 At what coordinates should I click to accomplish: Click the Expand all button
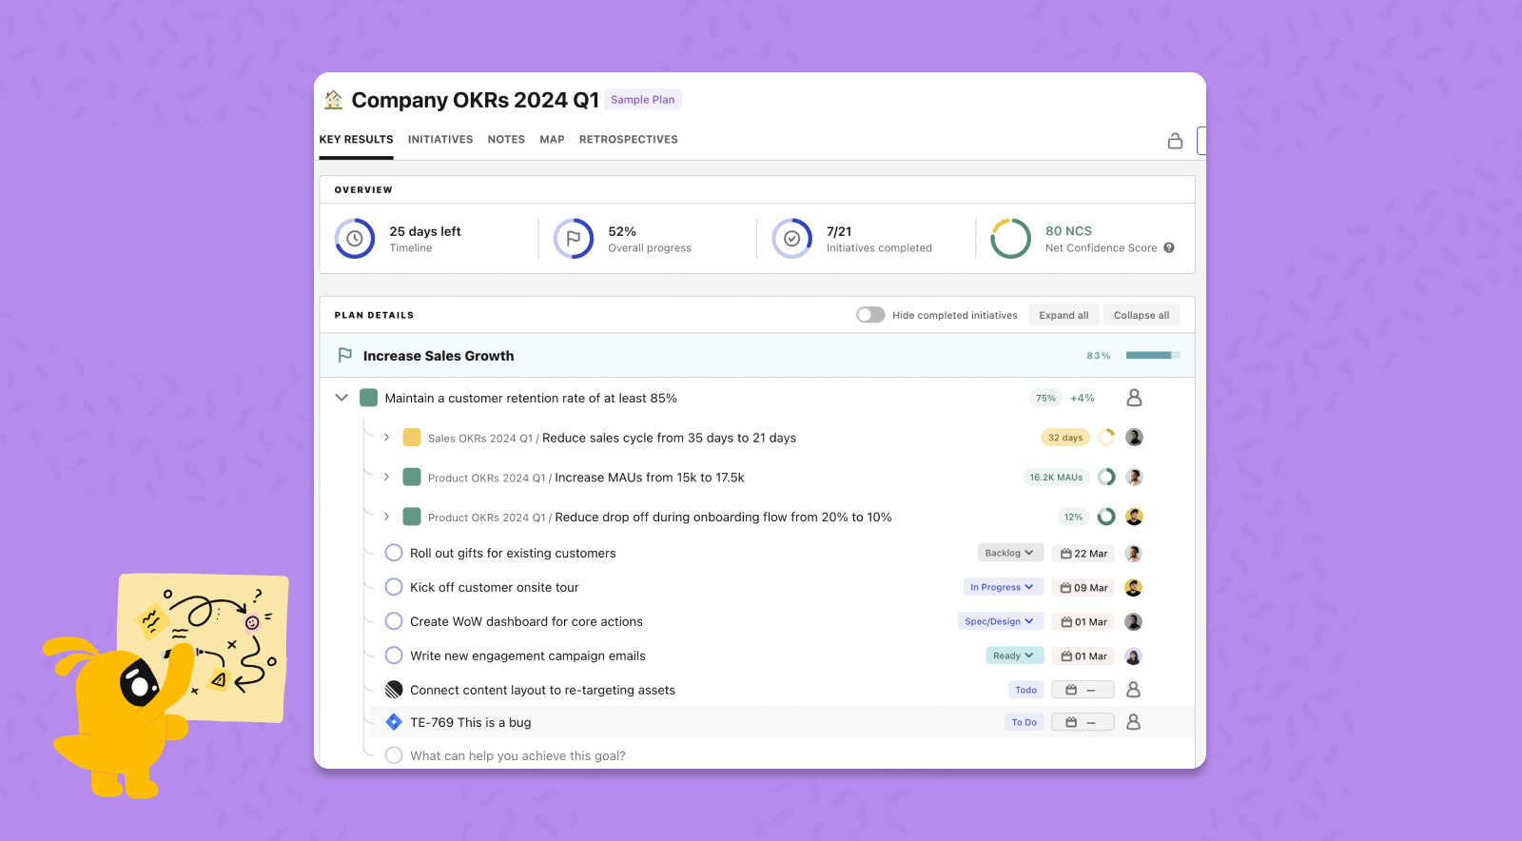coord(1063,315)
